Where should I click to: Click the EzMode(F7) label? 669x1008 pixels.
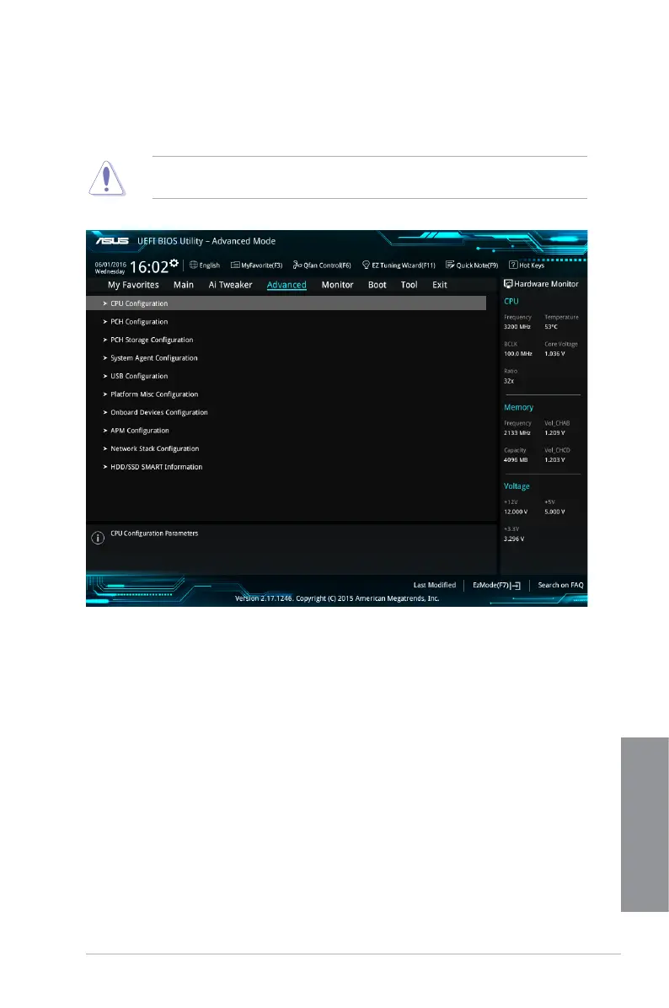click(491, 585)
